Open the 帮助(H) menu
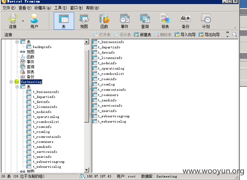This screenshot has height=180, width=247. point(93,8)
